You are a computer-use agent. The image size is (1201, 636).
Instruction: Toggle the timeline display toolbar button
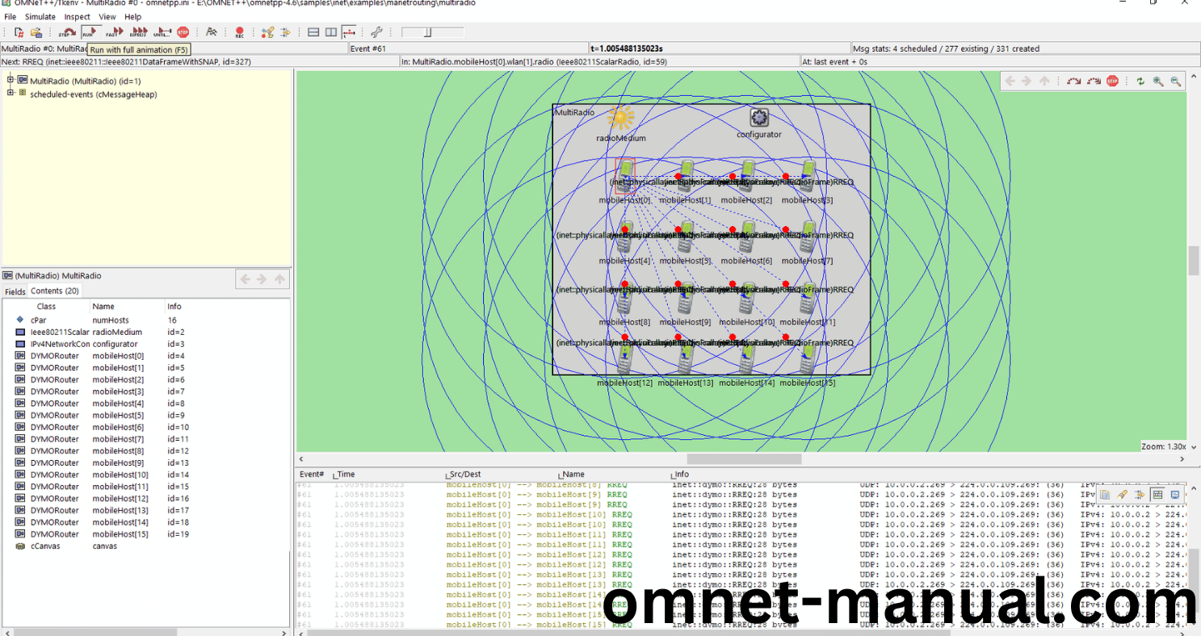[349, 32]
